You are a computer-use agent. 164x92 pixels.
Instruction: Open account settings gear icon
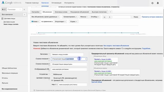(152, 3)
